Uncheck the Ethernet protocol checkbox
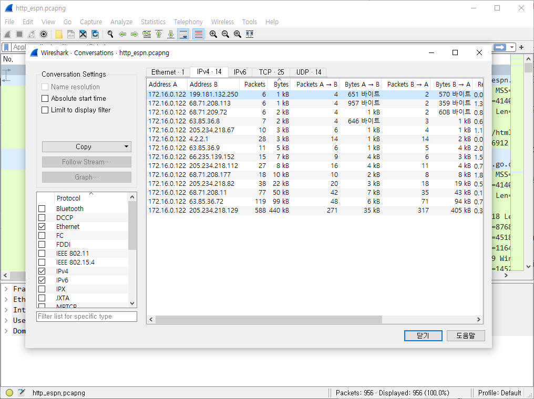Screen dimensions: 534x399 tap(42, 227)
